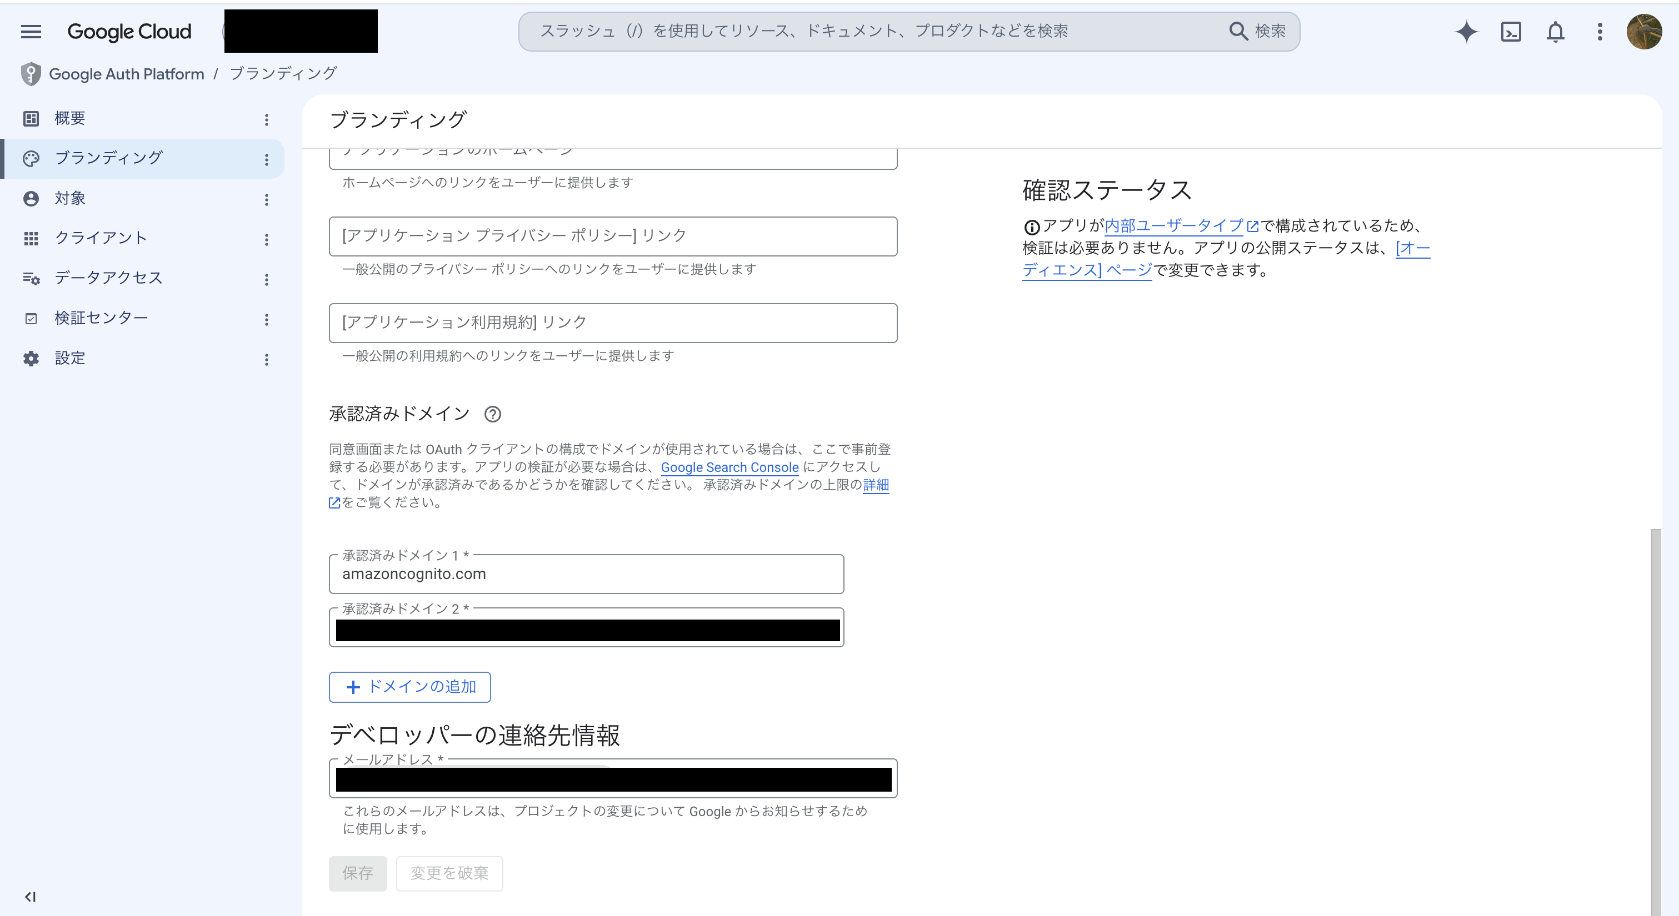Open the Google Search Console link
Image resolution: width=1679 pixels, height=916 pixels.
[x=729, y=467]
